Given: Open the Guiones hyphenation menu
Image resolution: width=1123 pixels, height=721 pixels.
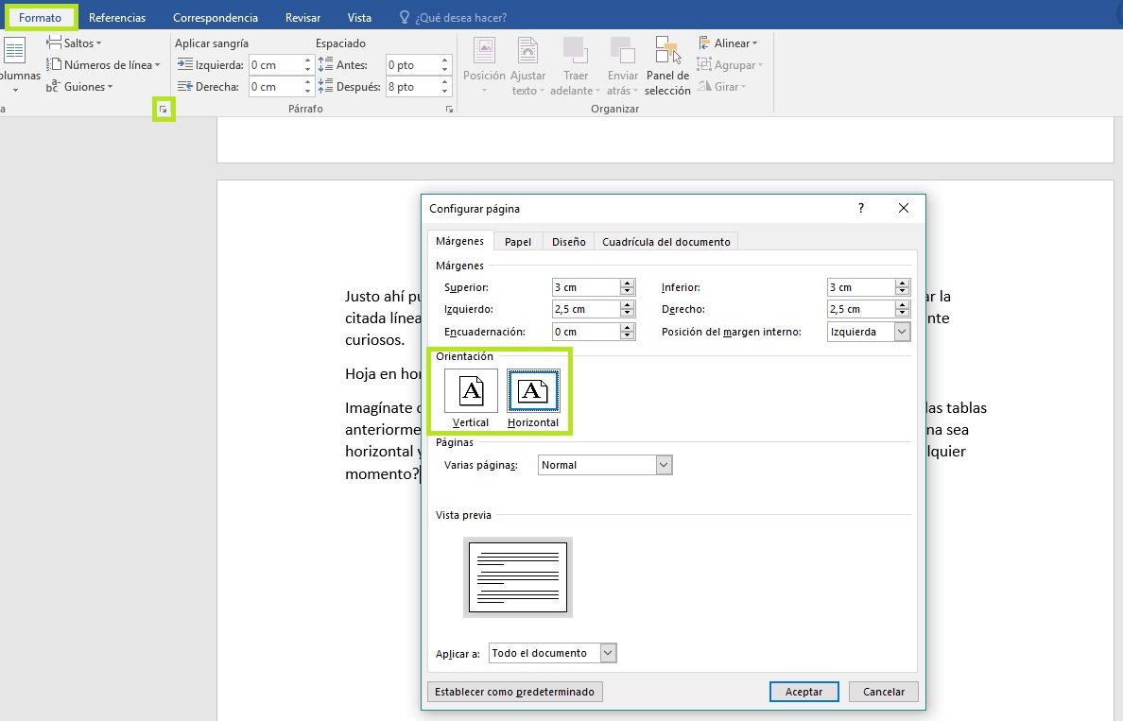Looking at the screenshot, I should 79,87.
